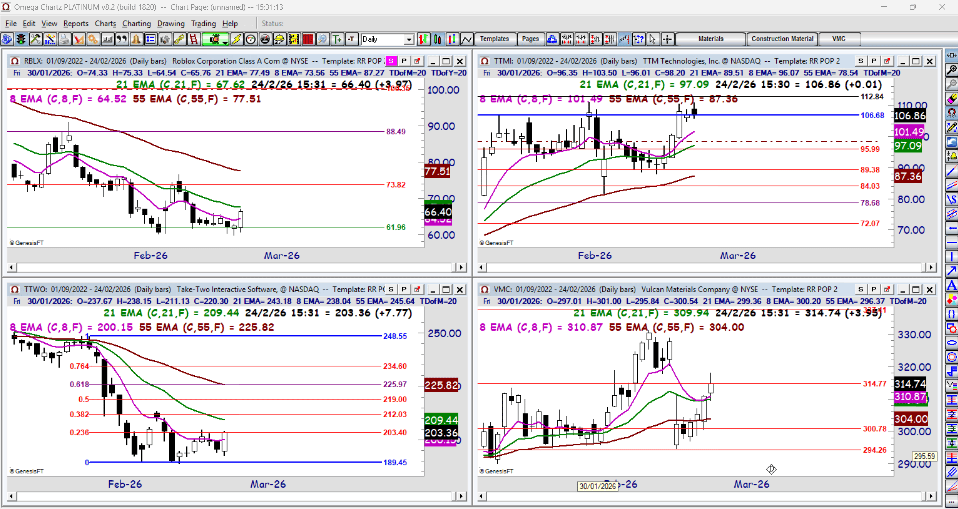Open the Drawing menu
The height and width of the screenshot is (509, 958).
171,23
